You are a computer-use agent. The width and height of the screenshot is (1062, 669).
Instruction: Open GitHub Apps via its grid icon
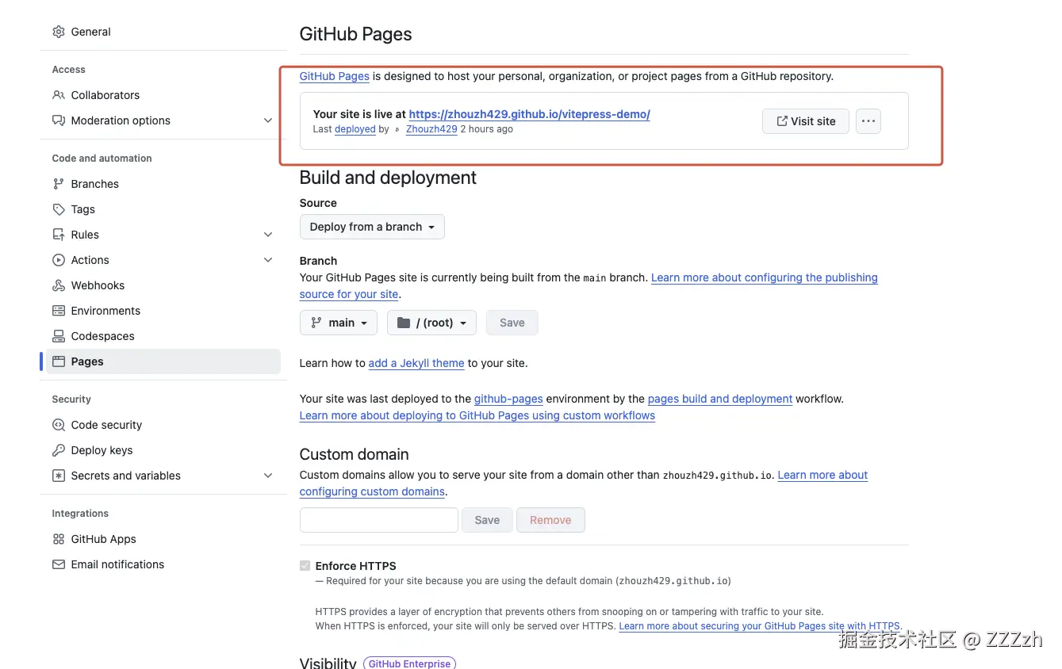point(59,539)
